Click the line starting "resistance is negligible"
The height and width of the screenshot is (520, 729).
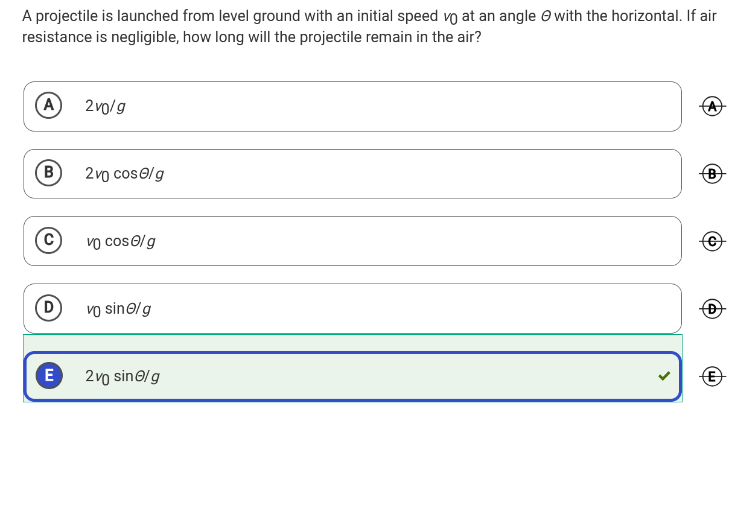(251, 37)
